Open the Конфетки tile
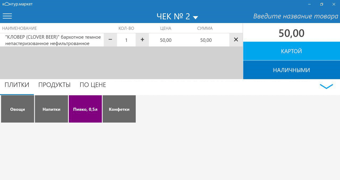 [119, 109]
